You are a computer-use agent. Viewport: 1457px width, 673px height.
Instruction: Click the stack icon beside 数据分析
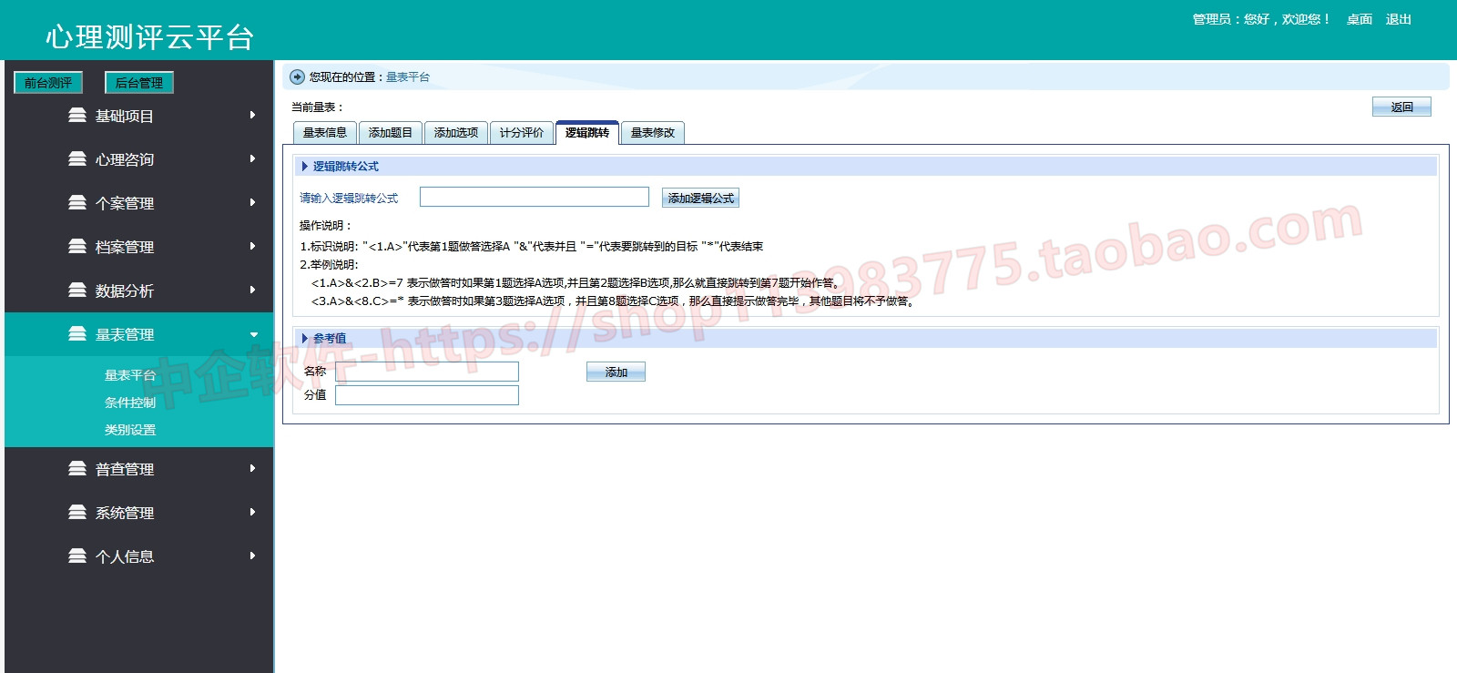point(77,291)
